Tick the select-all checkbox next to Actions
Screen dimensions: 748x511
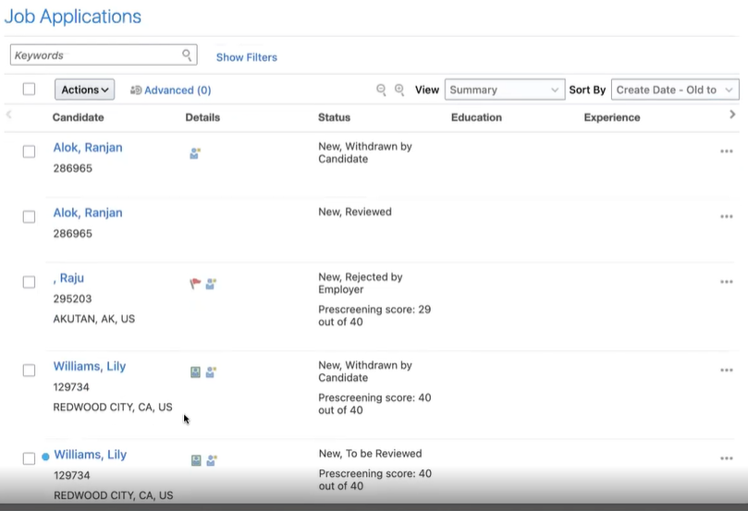[29, 89]
